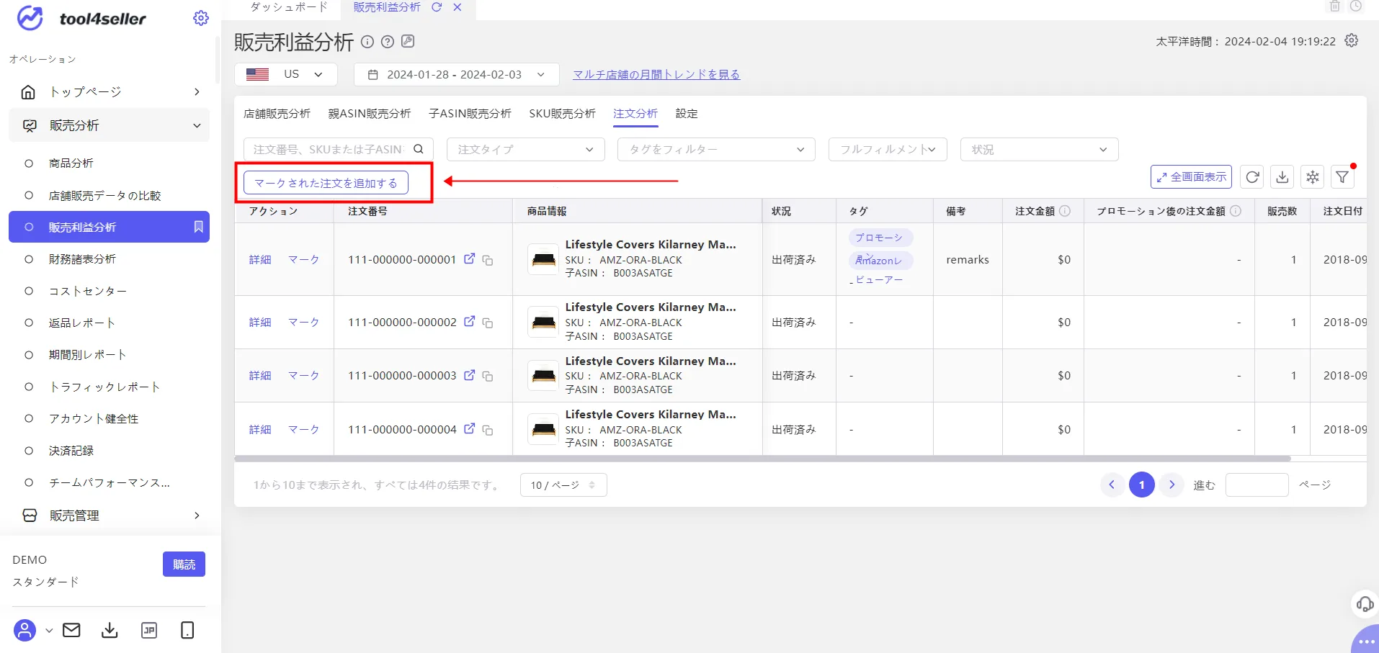This screenshot has width=1379, height=653.
Task: Open settings gear beside tool4seller logo
Action: 201,18
